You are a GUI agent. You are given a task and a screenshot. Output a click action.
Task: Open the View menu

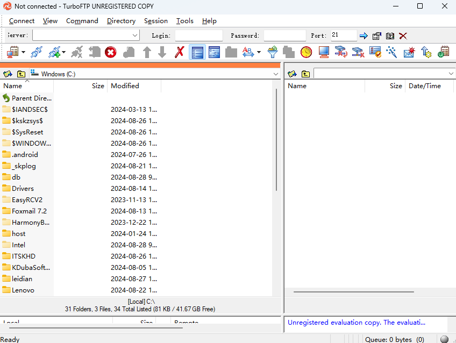point(50,21)
